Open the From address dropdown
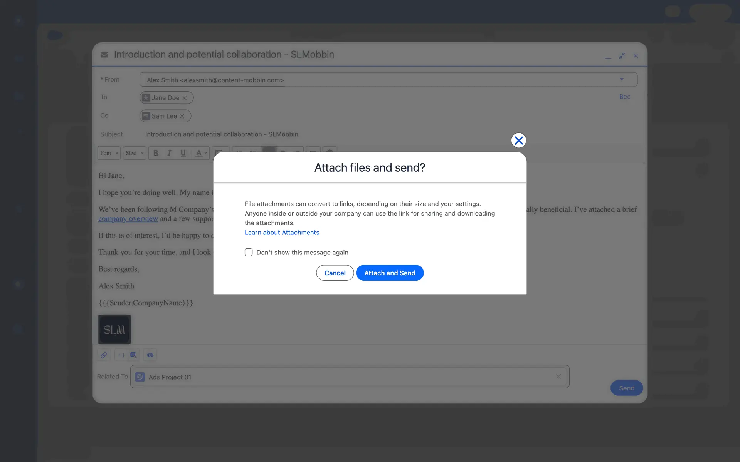Screen dimensions: 740x462 [x=621, y=80]
